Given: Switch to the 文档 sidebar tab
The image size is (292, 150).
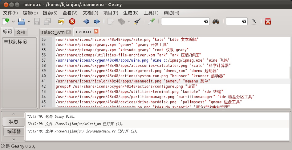Looking at the screenshot, I should (21, 32).
